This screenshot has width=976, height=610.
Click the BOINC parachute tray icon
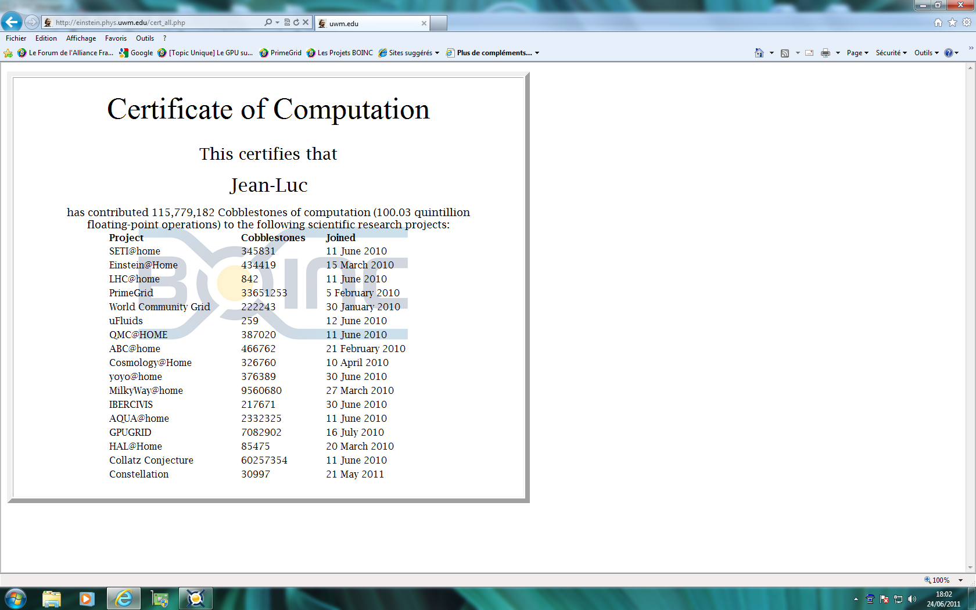[x=870, y=599]
